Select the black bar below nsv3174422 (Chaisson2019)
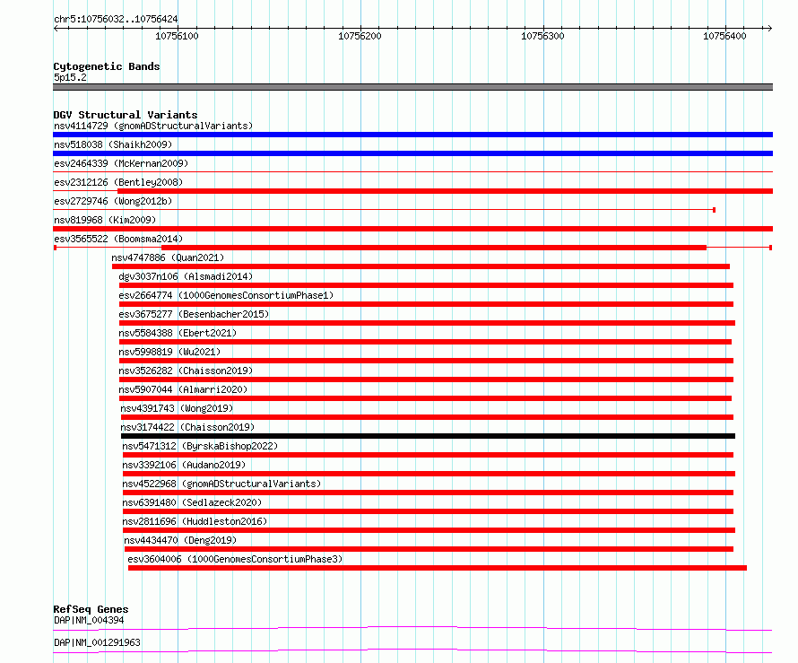 (428, 436)
